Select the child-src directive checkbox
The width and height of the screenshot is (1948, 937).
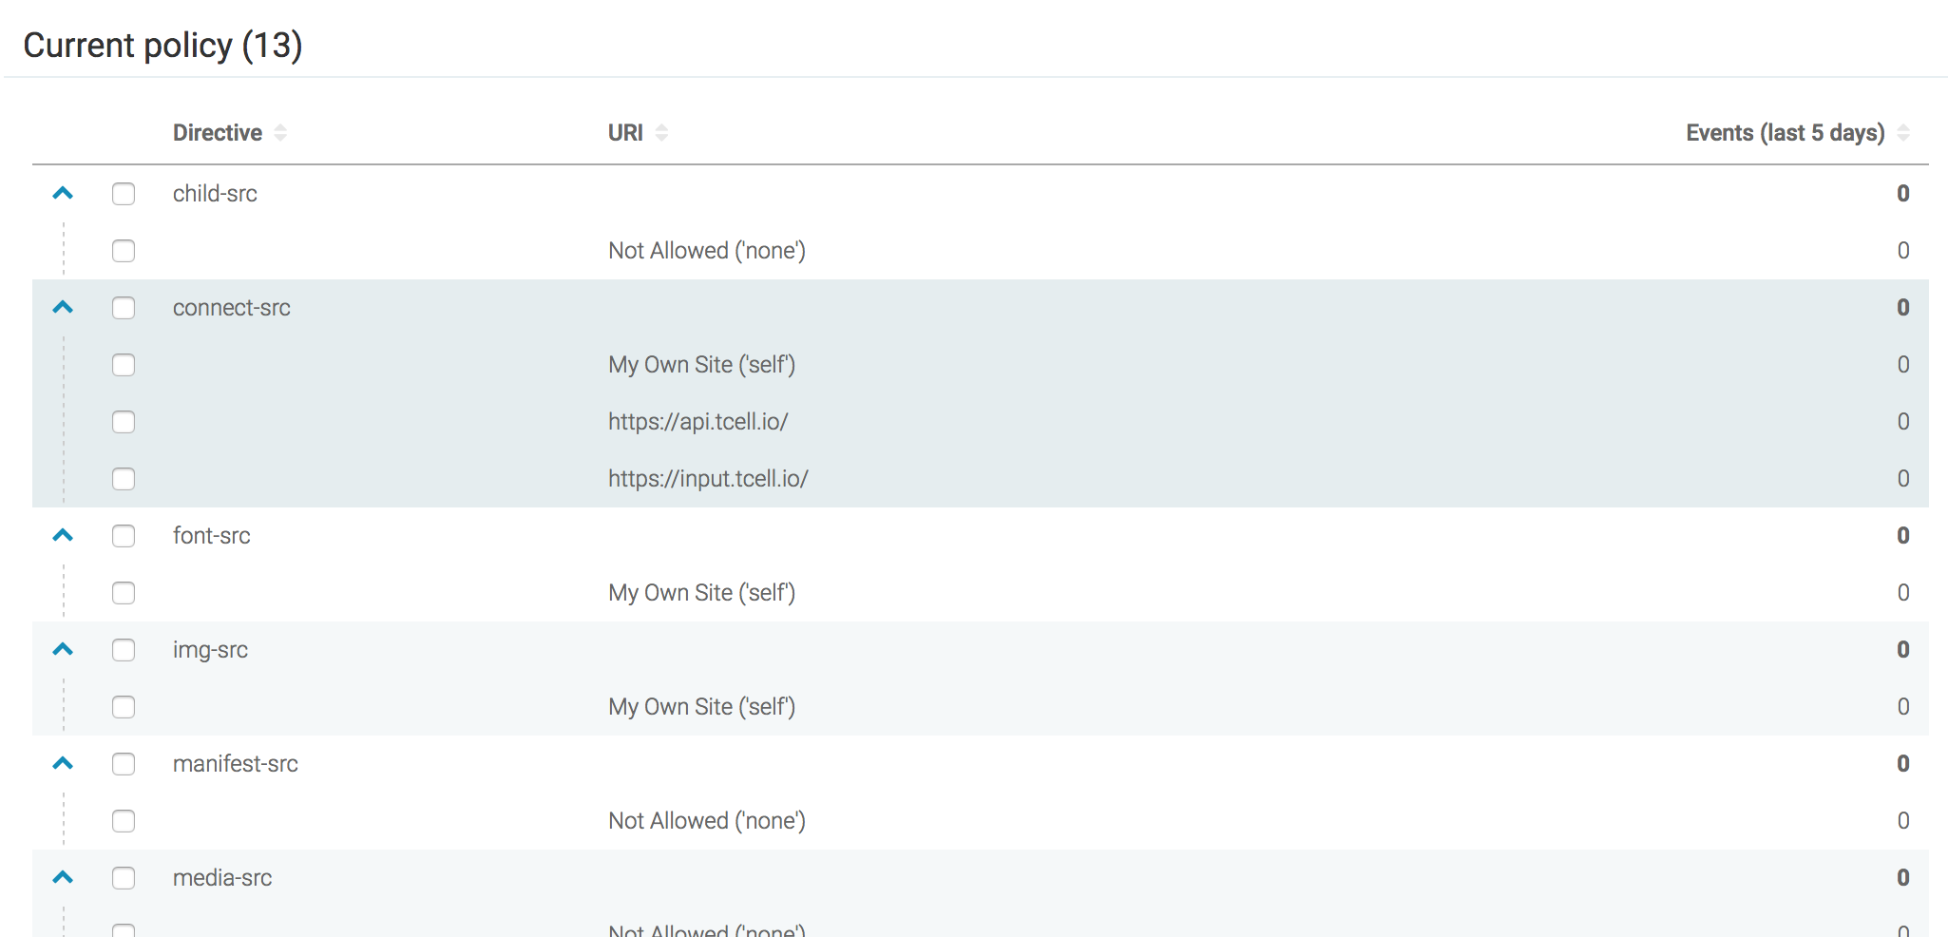(124, 194)
